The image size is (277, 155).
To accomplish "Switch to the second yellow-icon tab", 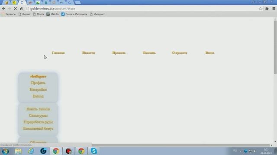I will [x=14, y=3].
